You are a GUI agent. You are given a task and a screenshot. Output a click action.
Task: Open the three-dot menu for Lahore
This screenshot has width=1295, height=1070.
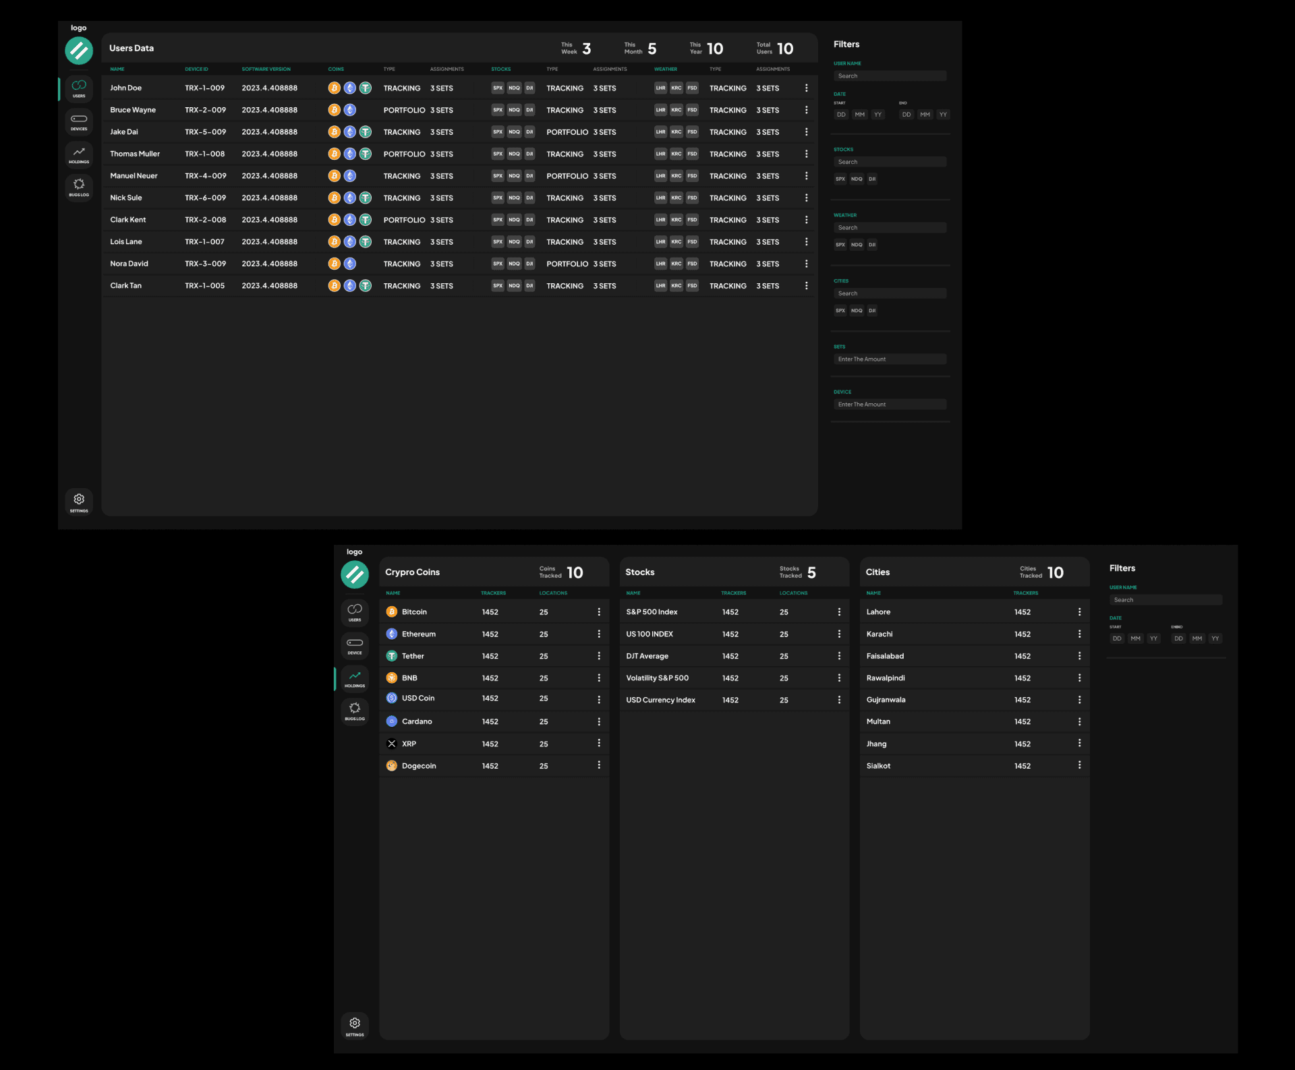1079,612
